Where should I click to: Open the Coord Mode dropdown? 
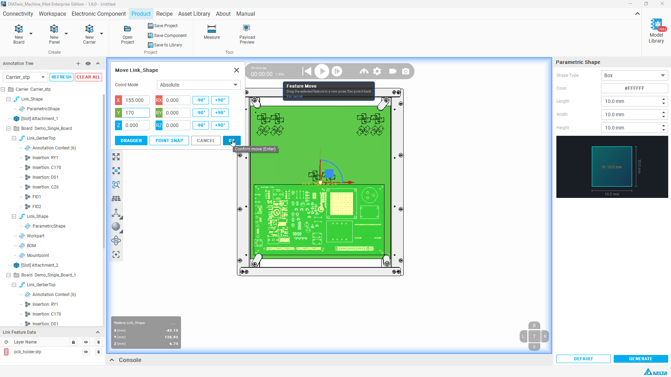pyautogui.click(x=199, y=85)
